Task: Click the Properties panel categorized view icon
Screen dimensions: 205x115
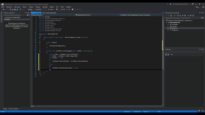Action: [x=166, y=55]
